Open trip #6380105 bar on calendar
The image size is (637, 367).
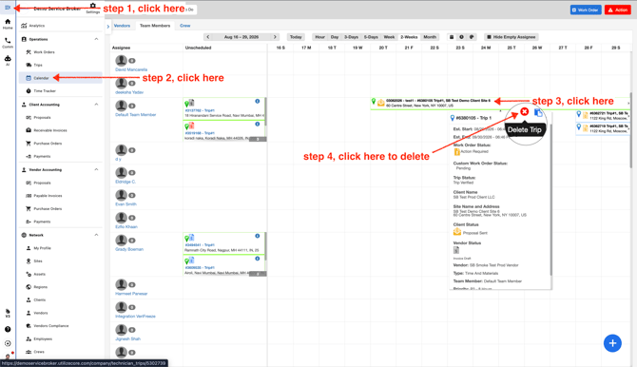pos(500,103)
